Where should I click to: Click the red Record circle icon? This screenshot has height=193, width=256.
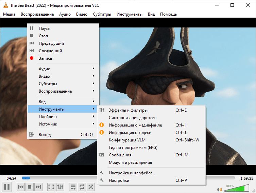(32, 58)
